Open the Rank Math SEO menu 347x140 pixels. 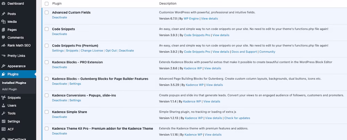tap(19, 45)
